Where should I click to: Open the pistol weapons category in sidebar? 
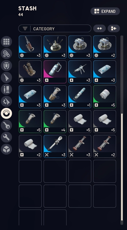pos(6,78)
